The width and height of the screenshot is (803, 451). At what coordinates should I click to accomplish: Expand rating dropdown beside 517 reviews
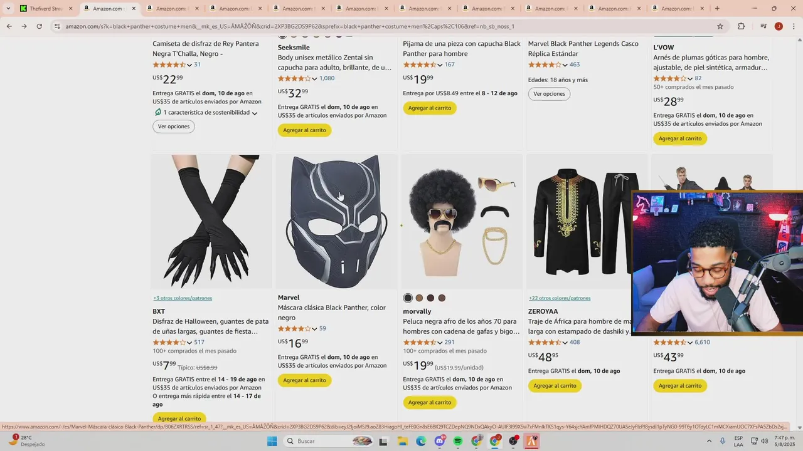[x=189, y=343]
